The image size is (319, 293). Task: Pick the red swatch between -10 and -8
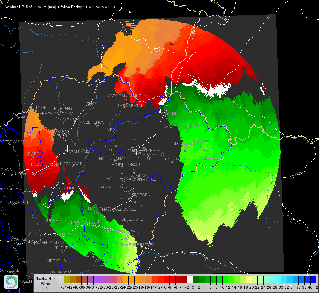click(167, 279)
